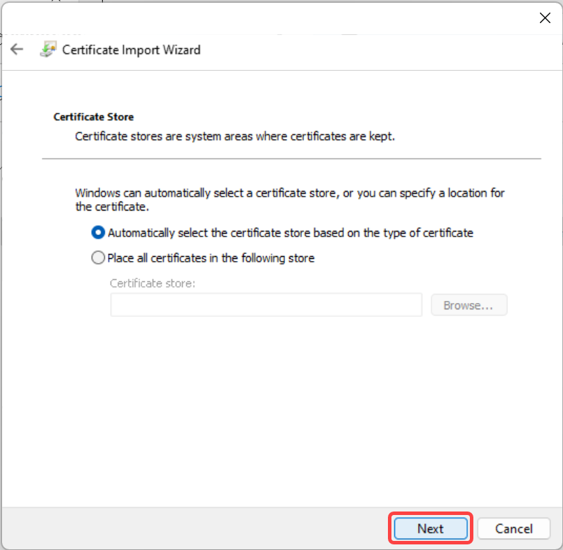
Task: Close the wizard with the X icon
Action: click(x=545, y=17)
